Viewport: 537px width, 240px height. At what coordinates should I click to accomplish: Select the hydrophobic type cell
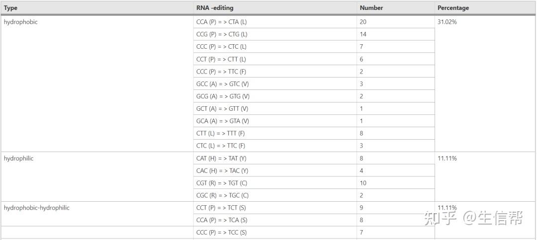coord(20,22)
